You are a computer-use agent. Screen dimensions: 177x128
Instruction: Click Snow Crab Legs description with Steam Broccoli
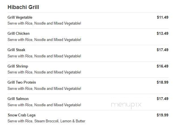47,121
